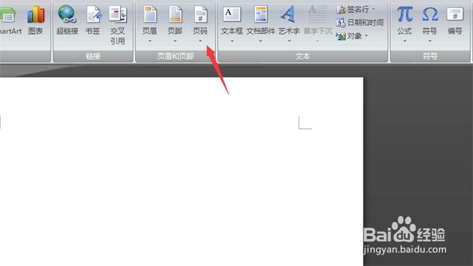This screenshot has height=266, width=473.
Task: Click the 符号 group label at ribbon bottom
Action: [x=430, y=56]
